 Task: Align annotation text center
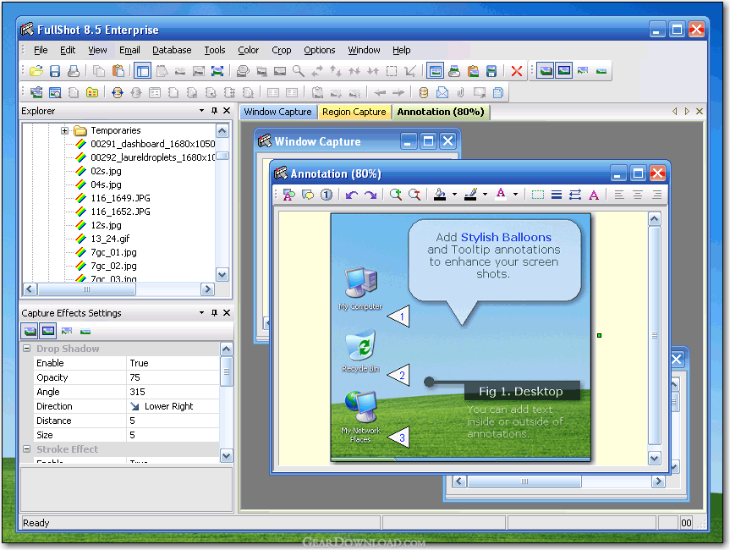pos(637,195)
